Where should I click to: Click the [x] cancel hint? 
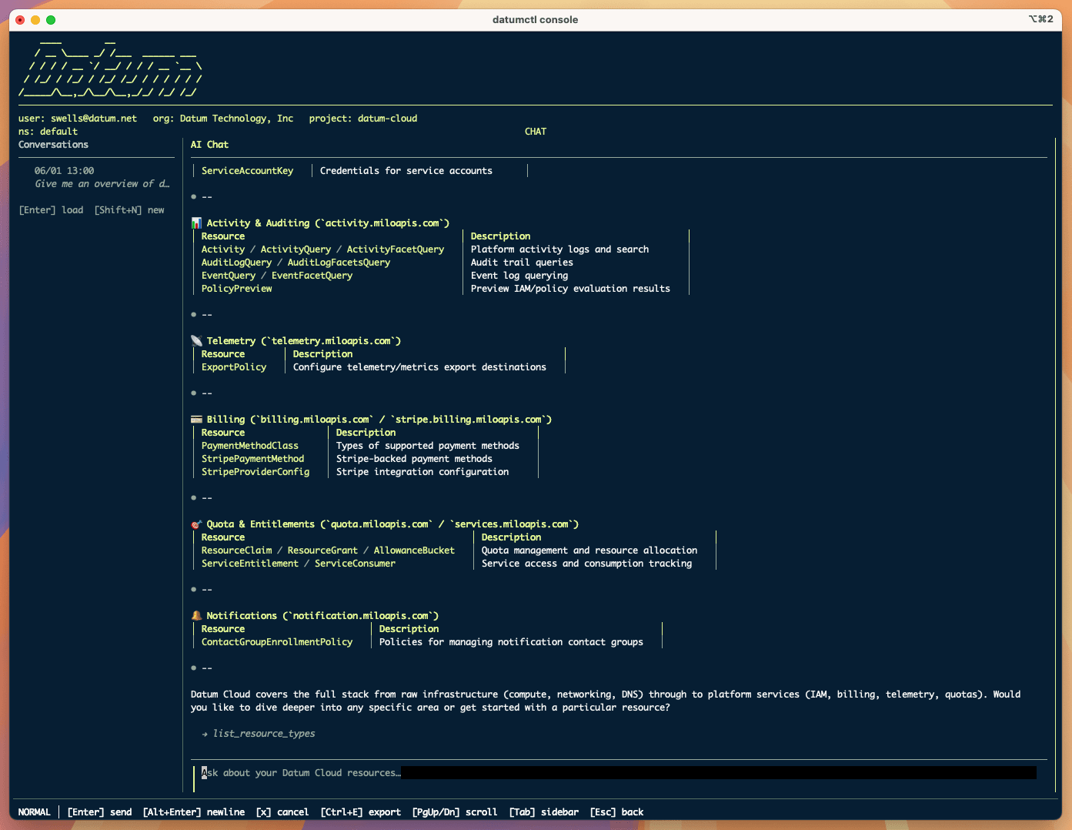click(x=282, y=812)
